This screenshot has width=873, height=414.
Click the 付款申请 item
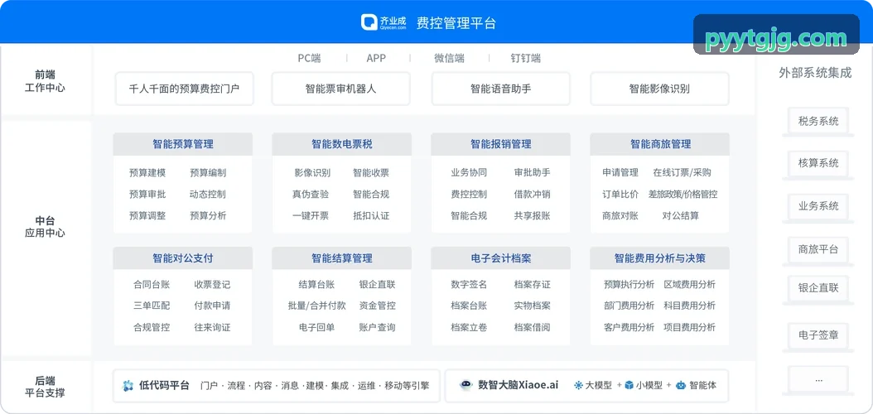tap(212, 306)
